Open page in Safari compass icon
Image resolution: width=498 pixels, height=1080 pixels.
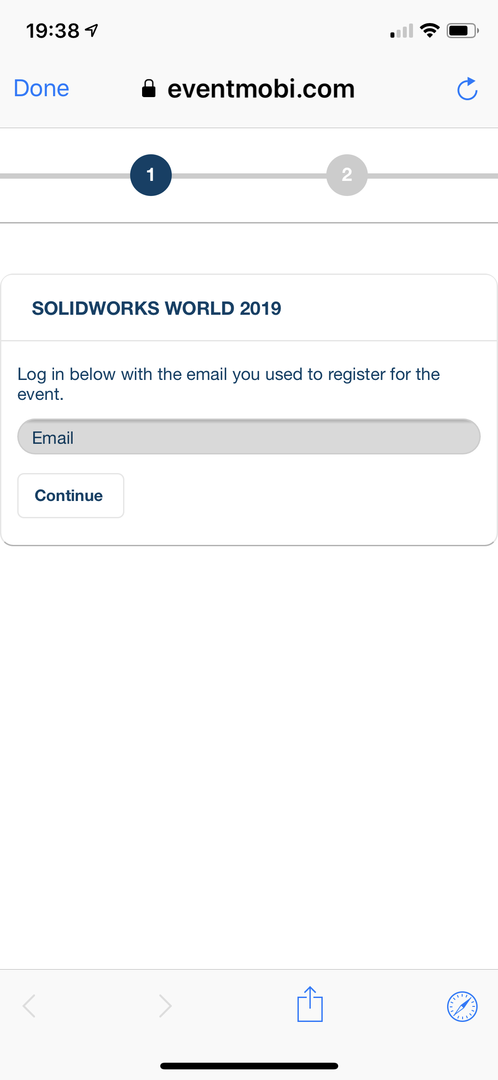pyautogui.click(x=462, y=1006)
